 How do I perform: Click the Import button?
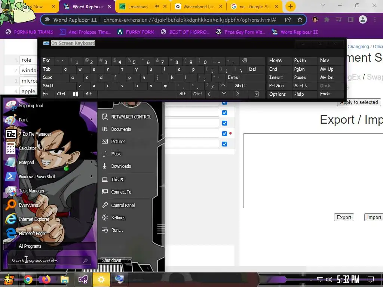pyautogui.click(x=374, y=217)
